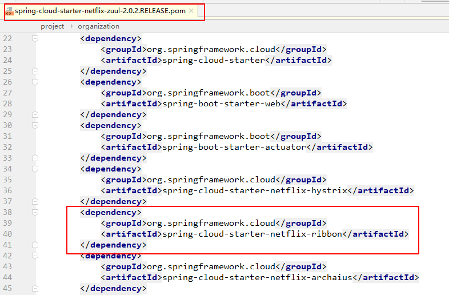The width and height of the screenshot is (449, 295).
Task: Close the spring-cloud-starter-netflix-zuul pom tab
Action: [191, 11]
